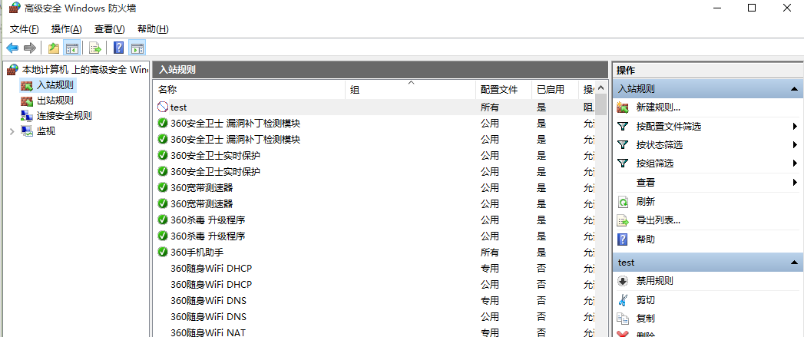Screen dimensions: 804x337
Task: Select 入站规则 in the left tree
Action: (x=55, y=85)
